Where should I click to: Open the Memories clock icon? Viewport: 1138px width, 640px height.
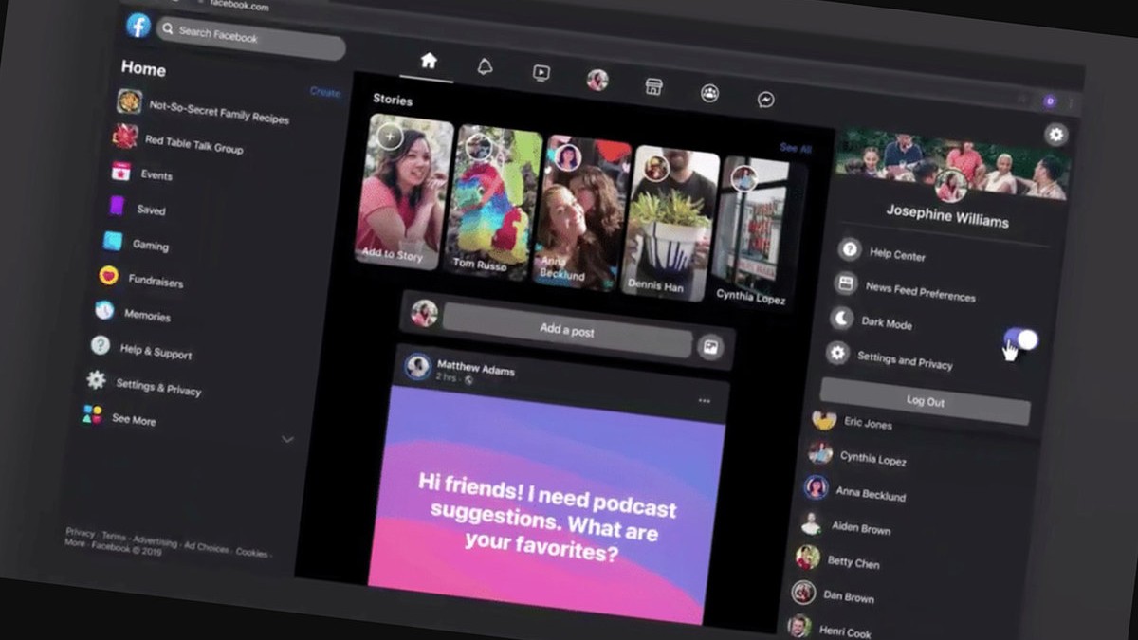coord(104,311)
